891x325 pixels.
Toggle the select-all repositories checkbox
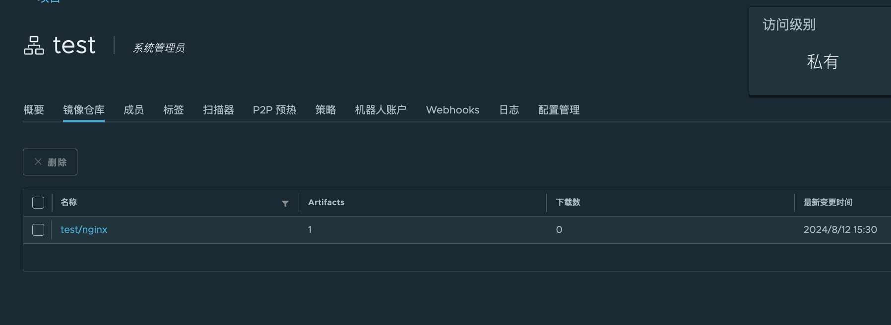pos(38,203)
